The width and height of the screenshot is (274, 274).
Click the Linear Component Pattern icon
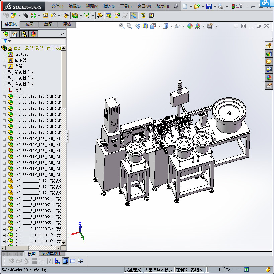(x=33, y=15)
